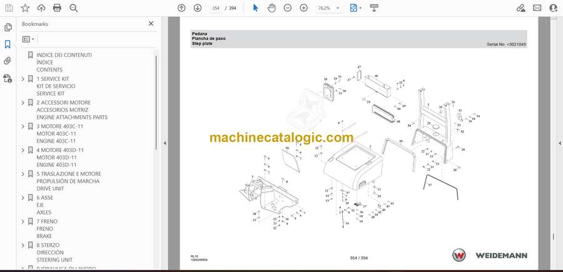
Task: Zoom out with minus button
Action: click(287, 8)
